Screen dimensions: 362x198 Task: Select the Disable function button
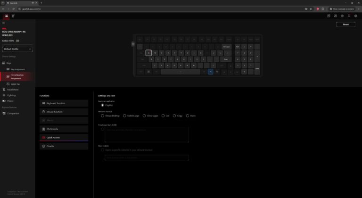point(64,146)
